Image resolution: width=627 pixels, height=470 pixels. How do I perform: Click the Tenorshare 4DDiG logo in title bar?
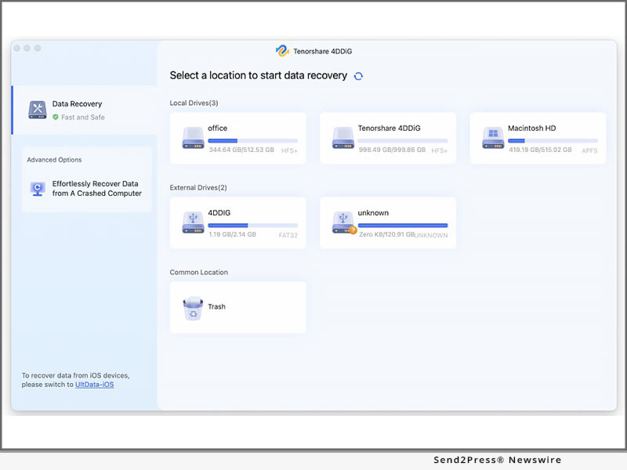click(x=282, y=51)
